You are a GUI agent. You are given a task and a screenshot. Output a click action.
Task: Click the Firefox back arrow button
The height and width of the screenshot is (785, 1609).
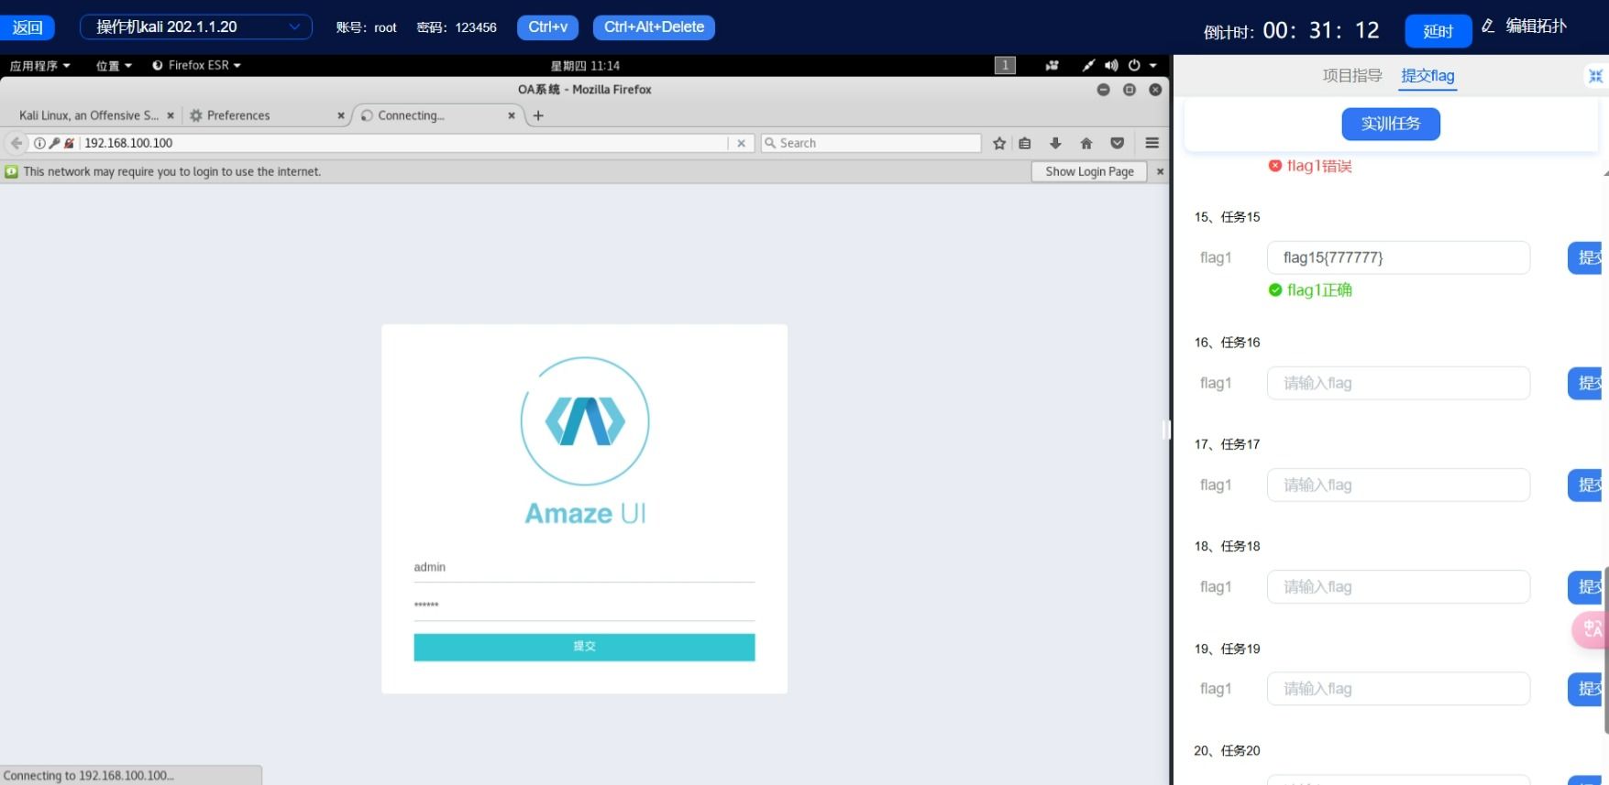(x=16, y=143)
